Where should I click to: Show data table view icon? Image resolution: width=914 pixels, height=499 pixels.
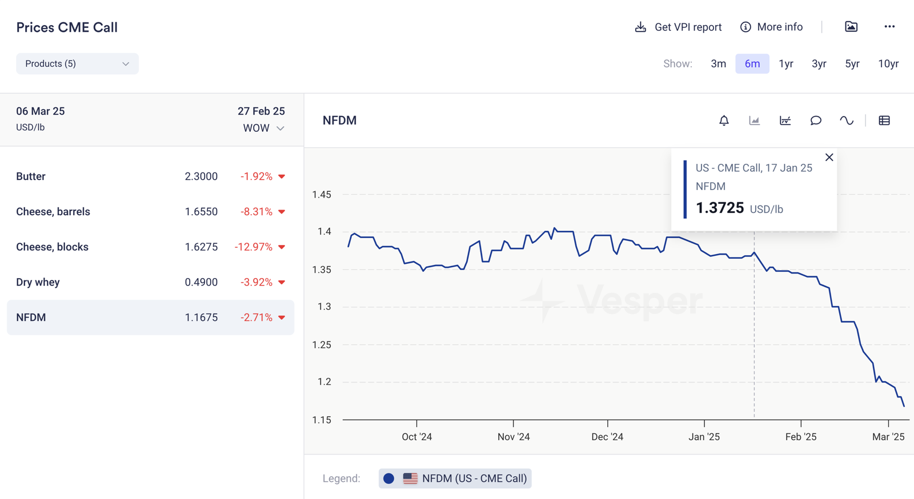click(x=884, y=120)
